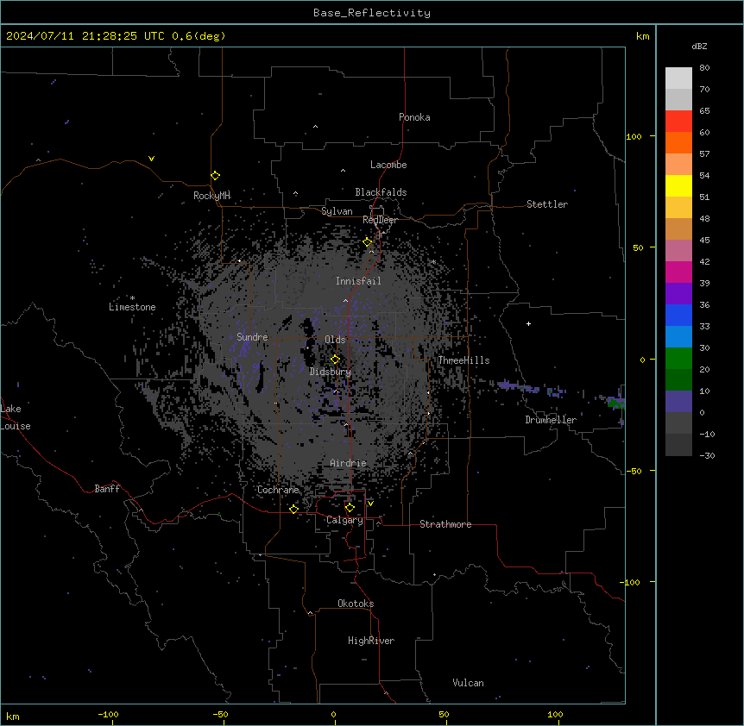Select the bright green 30-20 dBZ swatch
The image size is (744, 726).
678,359
